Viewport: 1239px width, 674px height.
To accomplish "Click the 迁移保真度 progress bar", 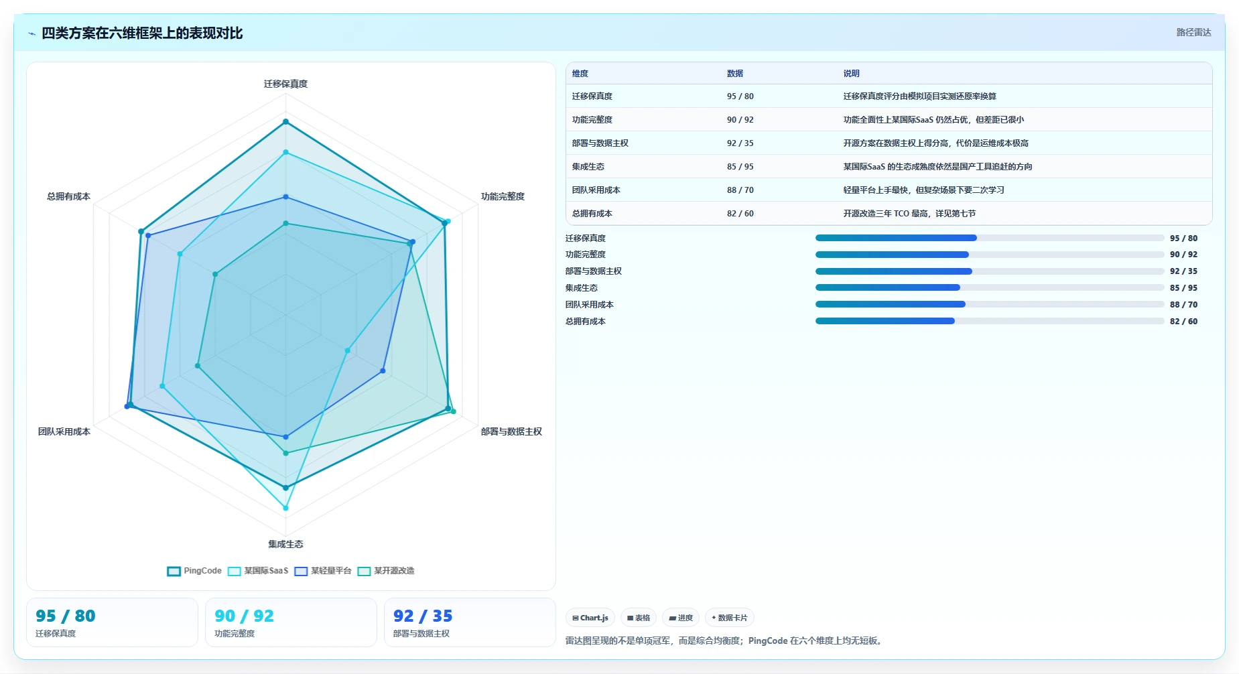I will click(990, 238).
